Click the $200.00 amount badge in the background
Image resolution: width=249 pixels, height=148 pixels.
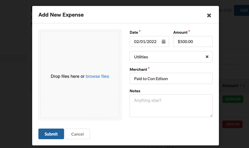click(233, 99)
